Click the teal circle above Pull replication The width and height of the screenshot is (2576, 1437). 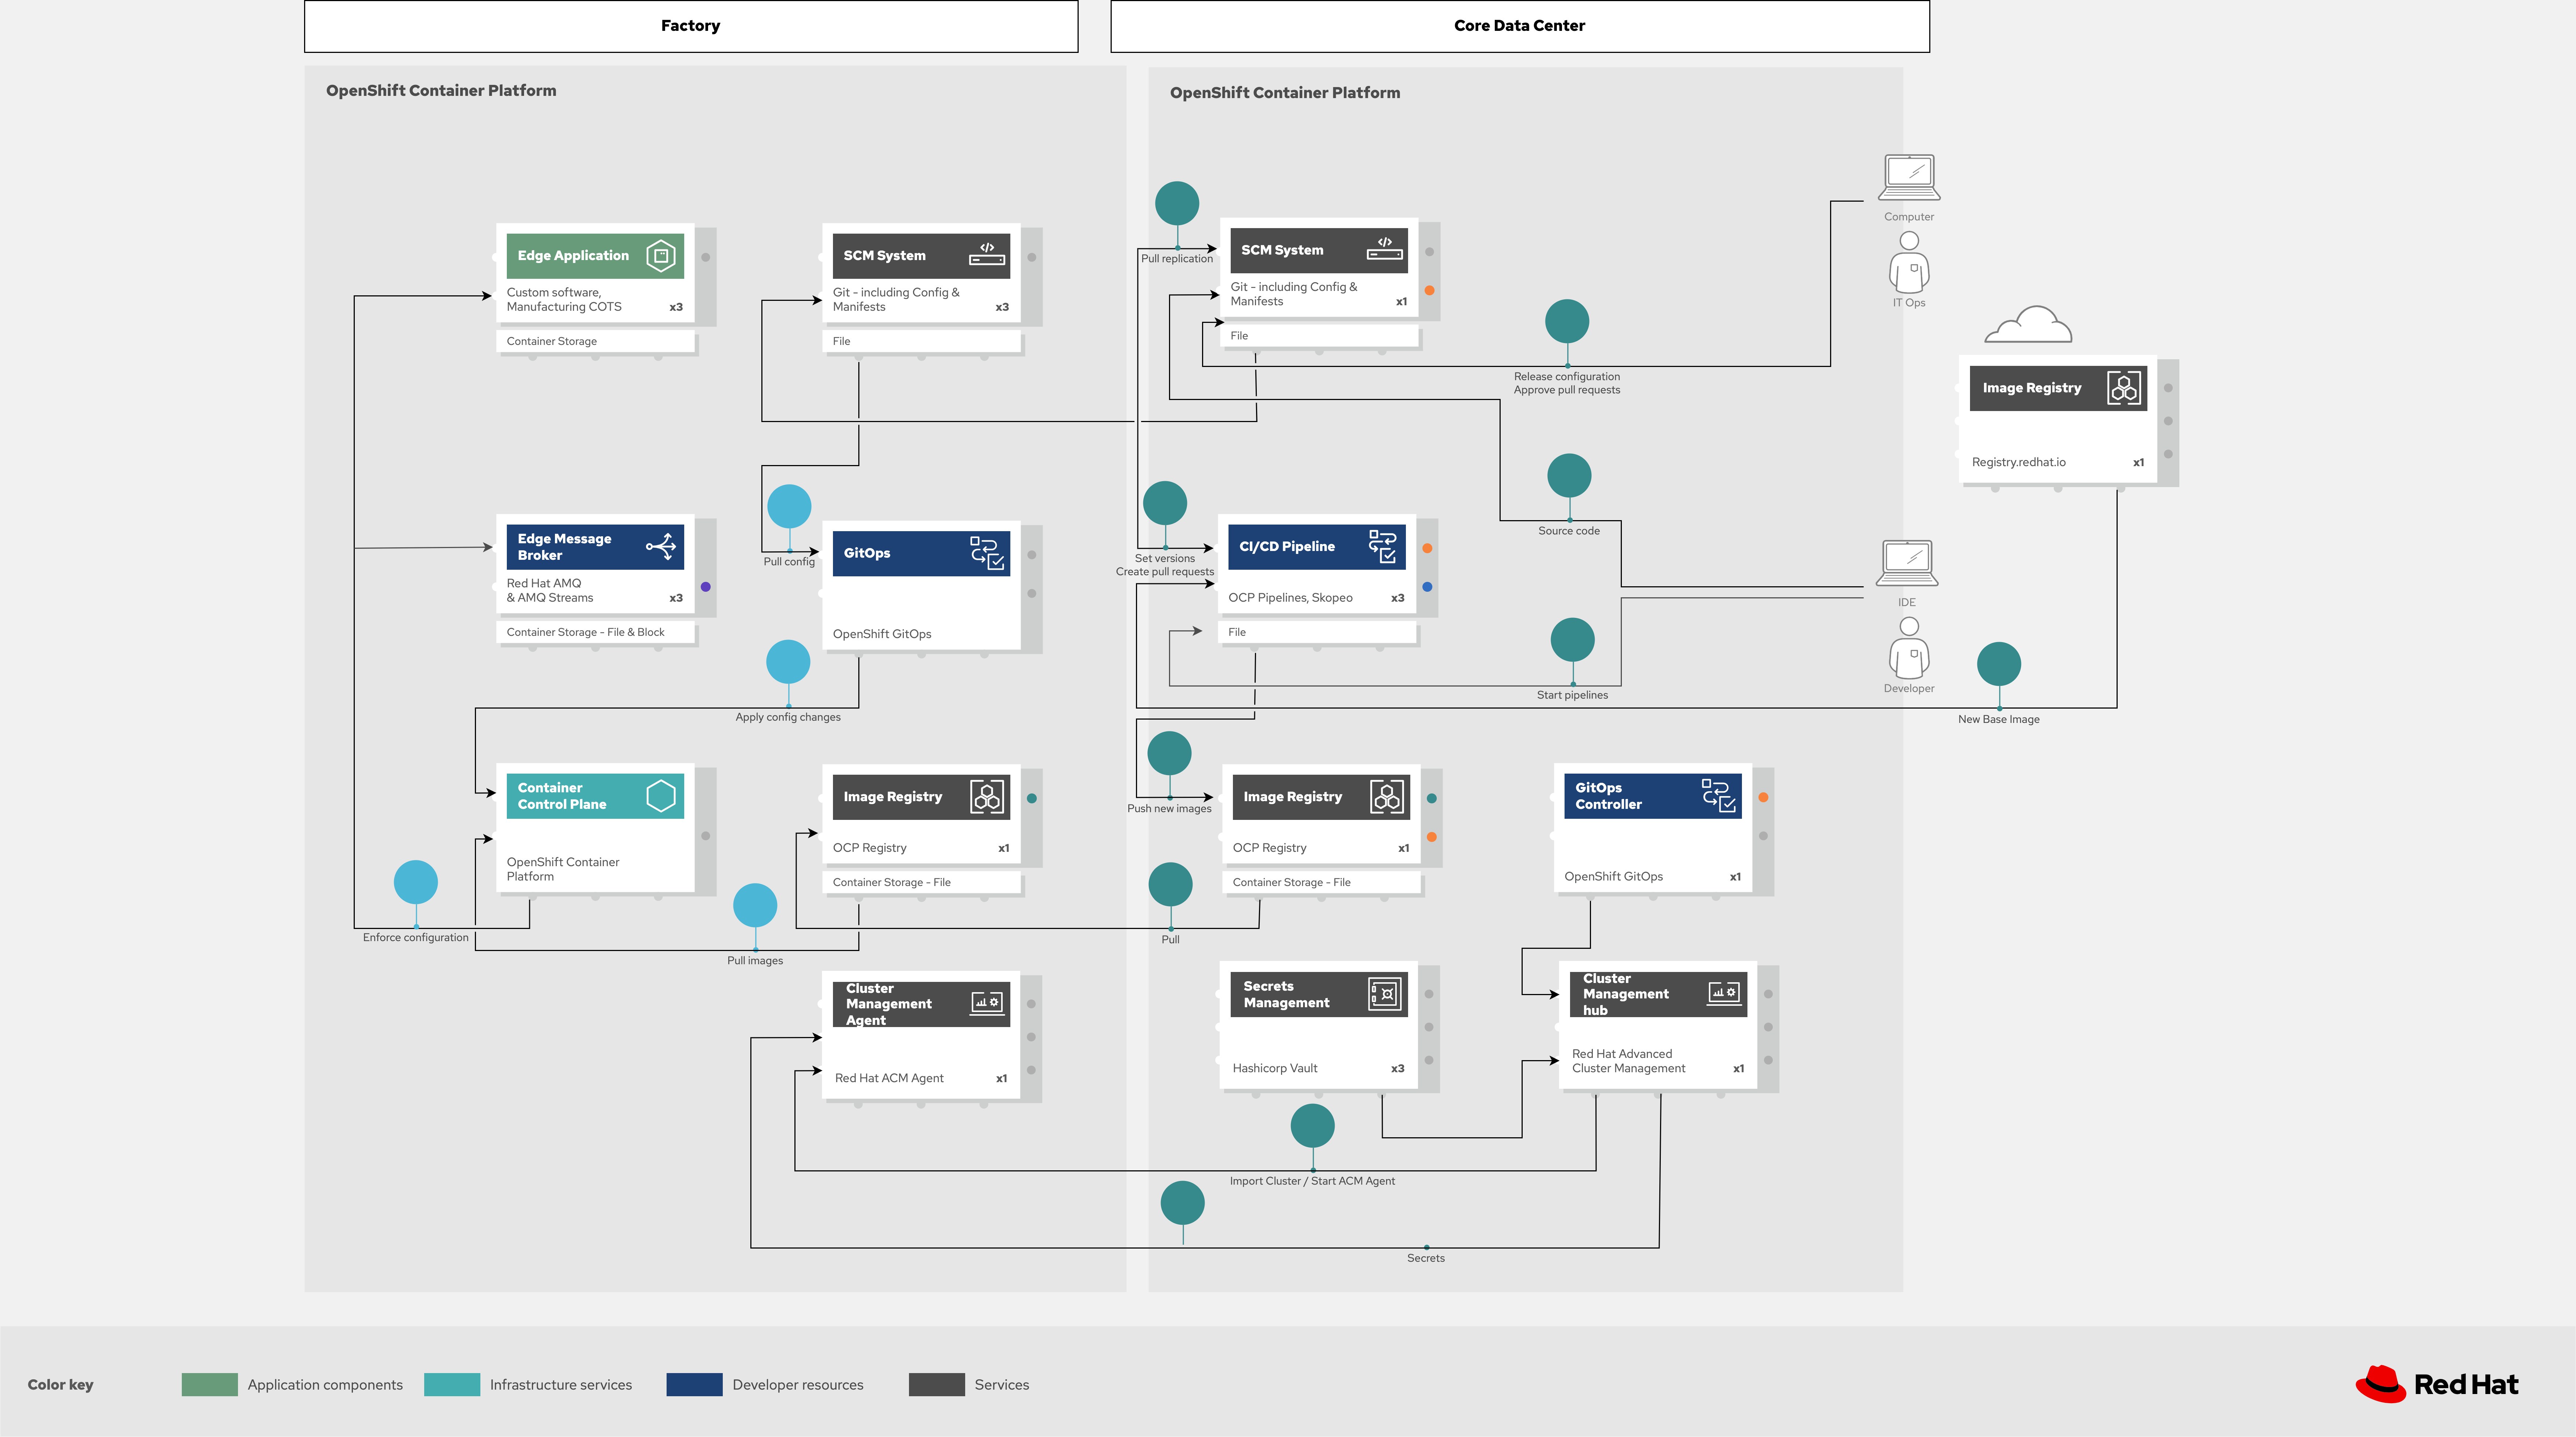tap(1177, 203)
